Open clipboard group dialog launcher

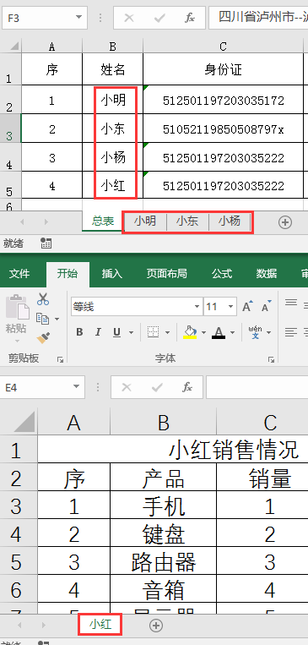[x=61, y=360]
